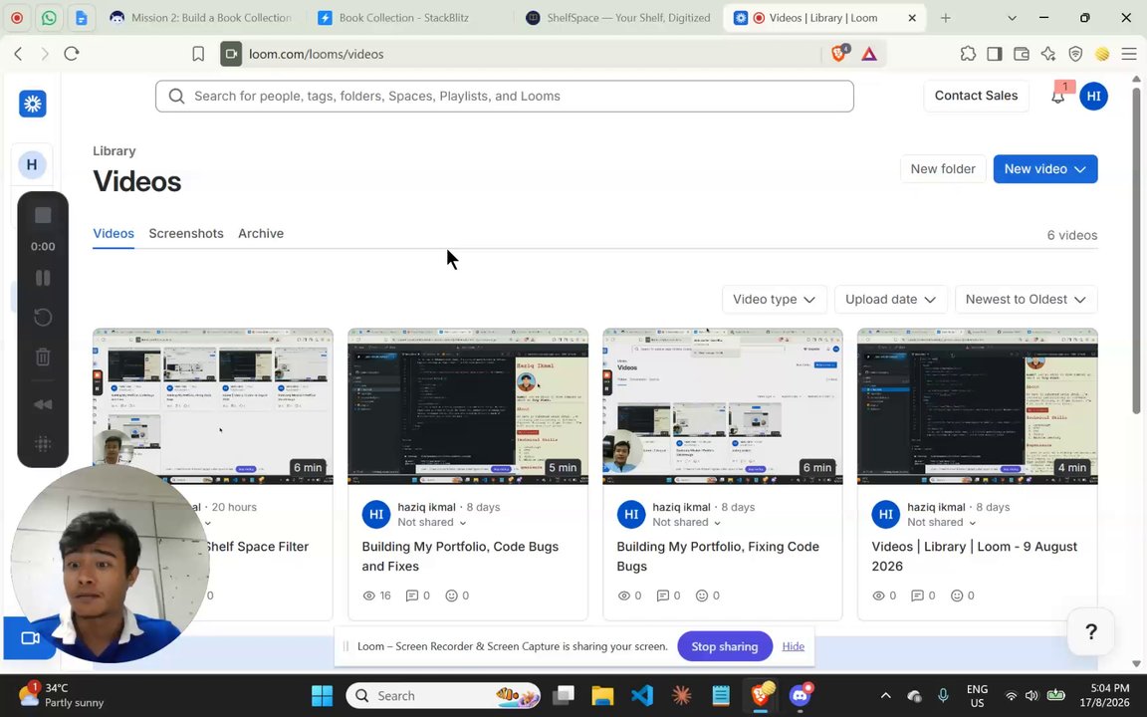Select the Videos library tab
Screen dimensions: 1147x717
click(x=114, y=233)
